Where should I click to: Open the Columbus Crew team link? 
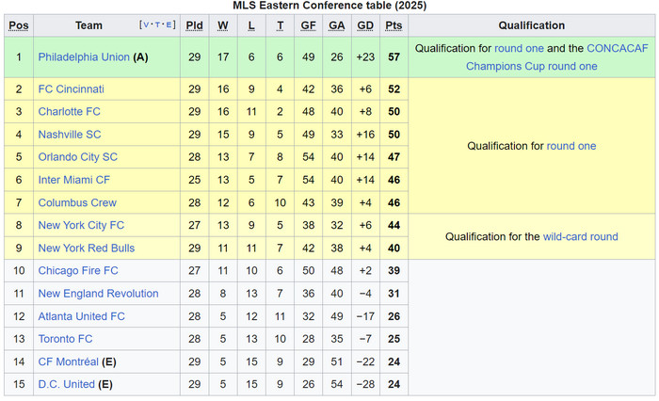click(x=77, y=202)
